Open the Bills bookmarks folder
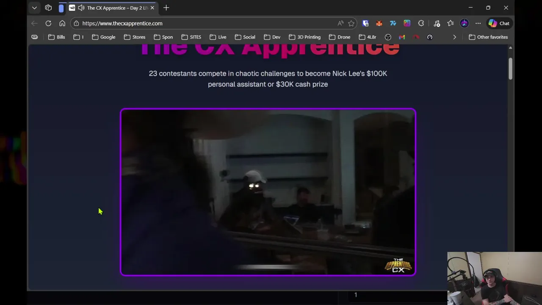The image size is (542, 305). click(x=57, y=37)
